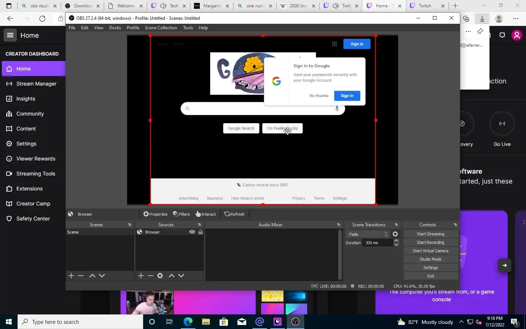This screenshot has height=329, width=526.
Task: Click the Duration 300 ms field
Action: click(378, 243)
